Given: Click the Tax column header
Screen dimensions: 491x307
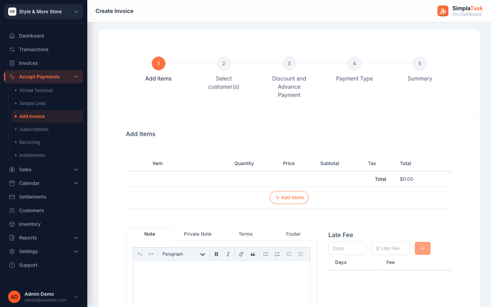Looking at the screenshot, I should [x=372, y=163].
